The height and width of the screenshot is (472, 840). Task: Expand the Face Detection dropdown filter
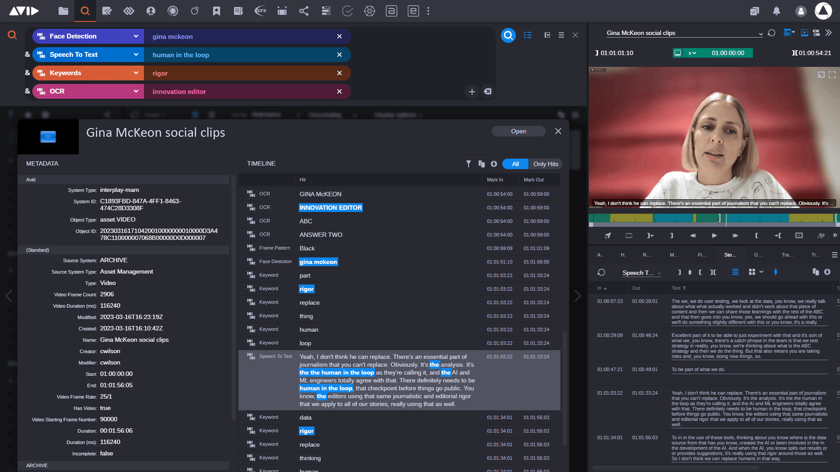136,36
